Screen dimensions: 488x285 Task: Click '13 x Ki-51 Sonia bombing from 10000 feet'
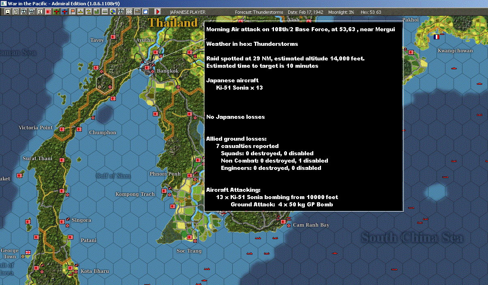point(277,197)
